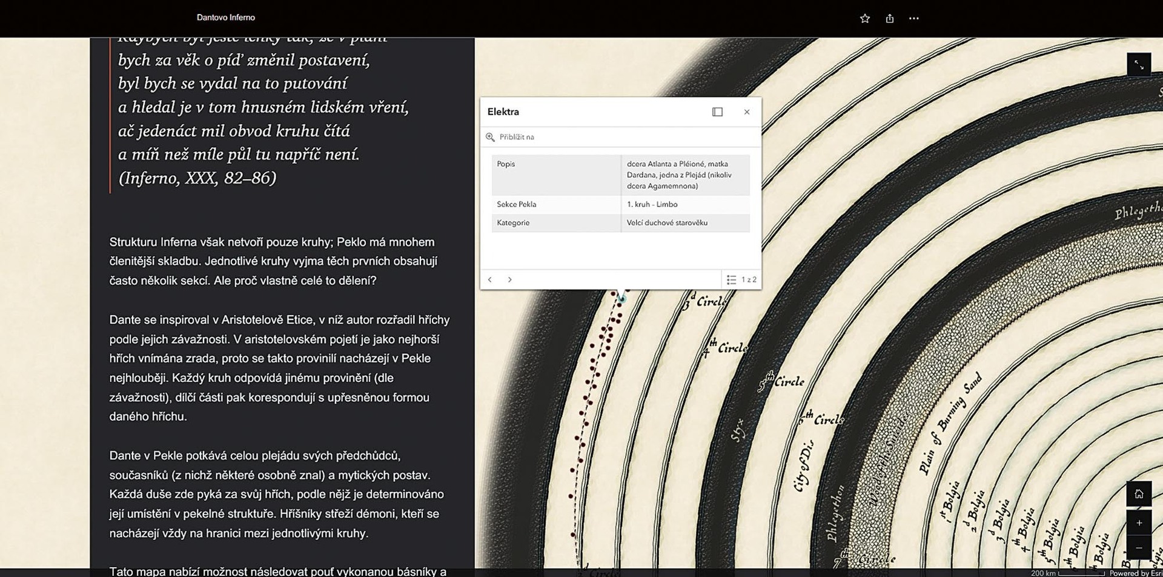The width and height of the screenshot is (1163, 577).
Task: Expand the map to fullscreen
Action: [1138, 65]
